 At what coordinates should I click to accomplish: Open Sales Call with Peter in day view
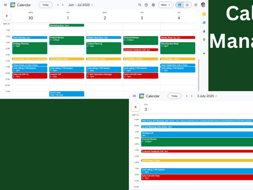[197, 177]
